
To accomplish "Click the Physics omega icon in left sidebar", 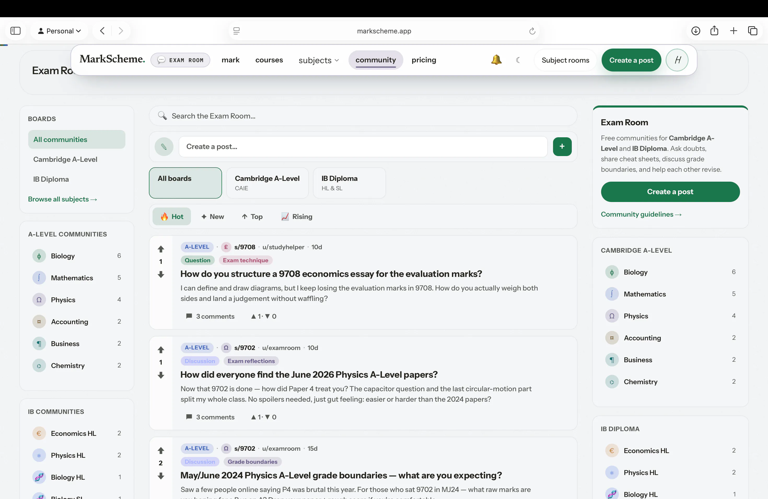I will click(x=39, y=300).
